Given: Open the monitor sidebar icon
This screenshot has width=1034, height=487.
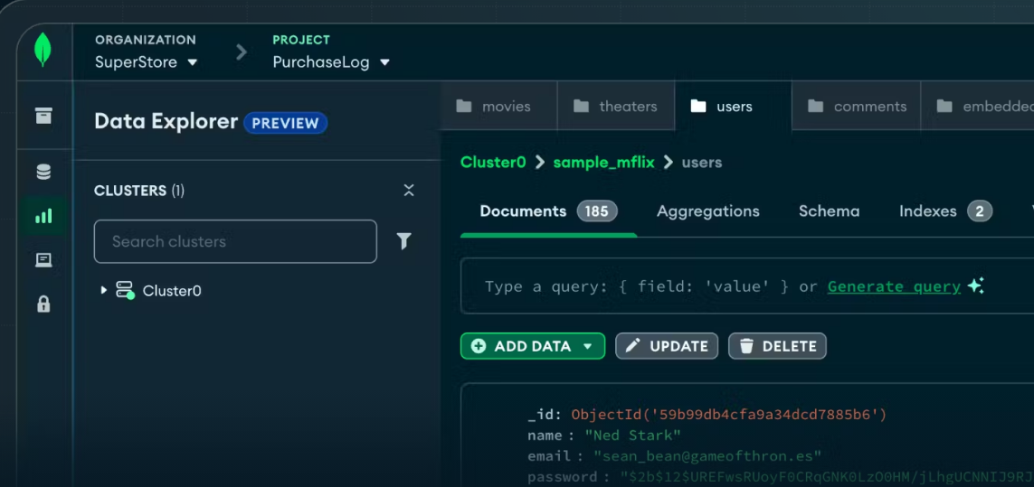Looking at the screenshot, I should click(x=43, y=260).
